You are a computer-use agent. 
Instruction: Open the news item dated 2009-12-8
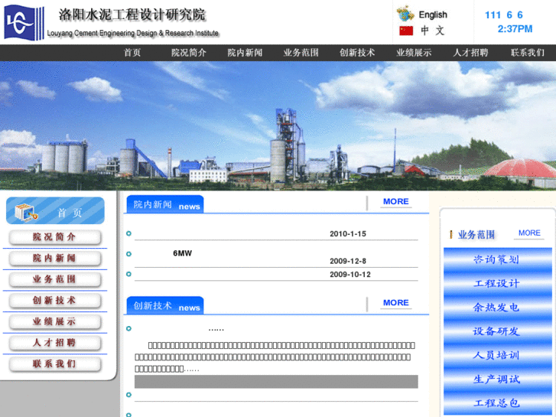348,261
